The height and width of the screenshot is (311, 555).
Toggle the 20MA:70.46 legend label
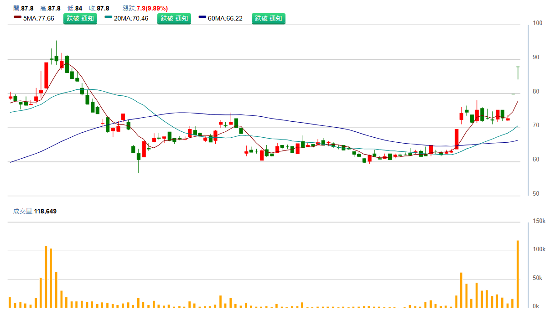pos(131,19)
